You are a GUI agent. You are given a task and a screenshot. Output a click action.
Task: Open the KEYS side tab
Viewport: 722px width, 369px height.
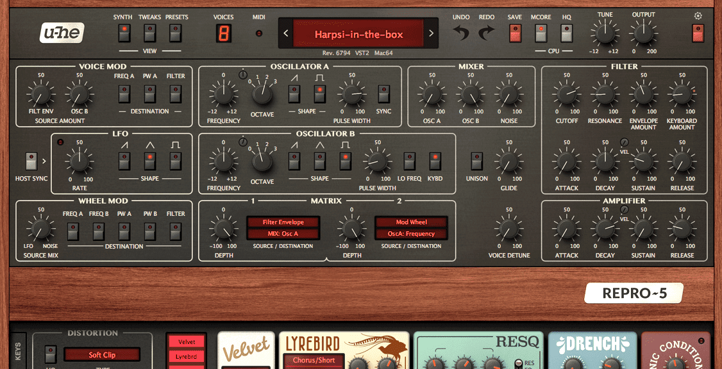(18, 351)
